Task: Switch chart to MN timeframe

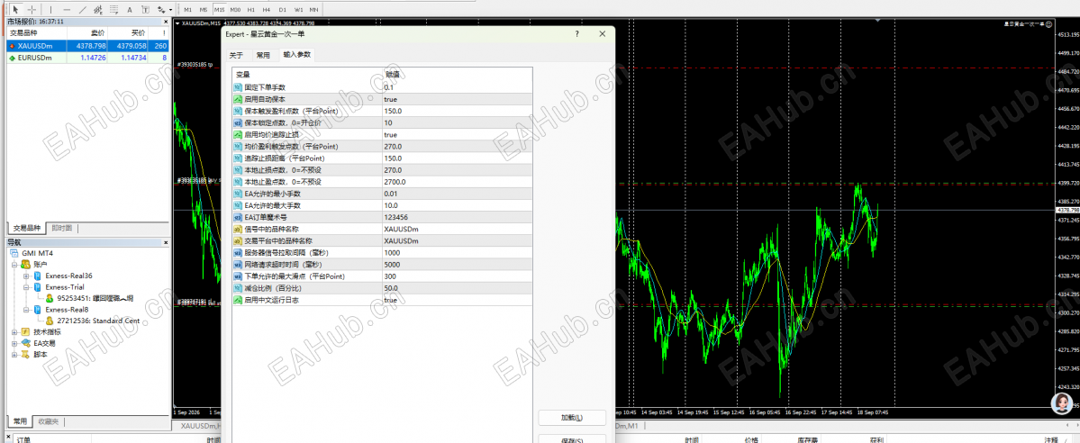Action: point(314,10)
